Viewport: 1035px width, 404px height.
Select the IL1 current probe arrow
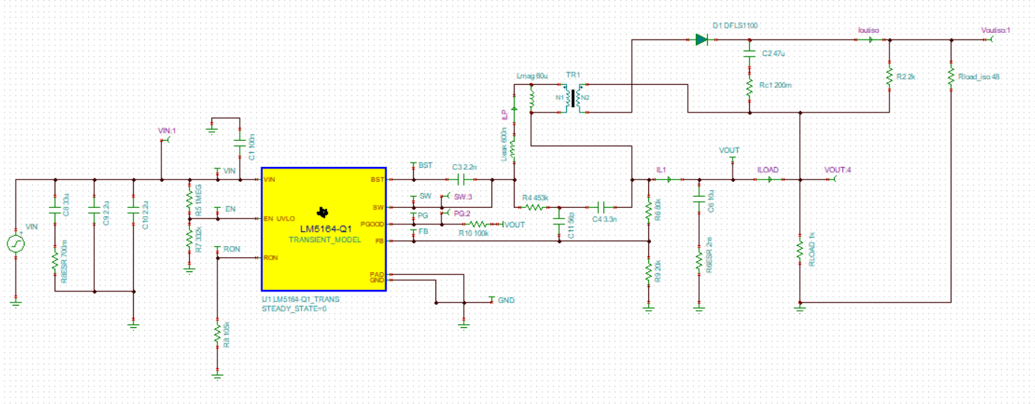pyautogui.click(x=669, y=180)
